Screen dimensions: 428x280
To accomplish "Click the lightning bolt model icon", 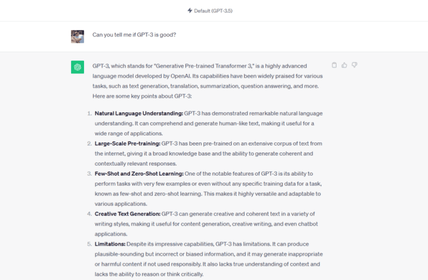I will (x=190, y=11).
